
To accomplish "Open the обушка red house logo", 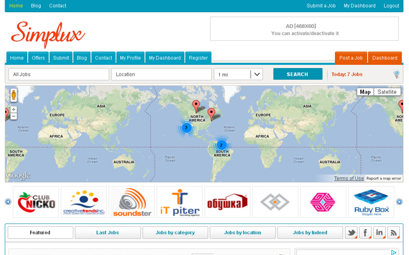I will pyautogui.click(x=228, y=202).
